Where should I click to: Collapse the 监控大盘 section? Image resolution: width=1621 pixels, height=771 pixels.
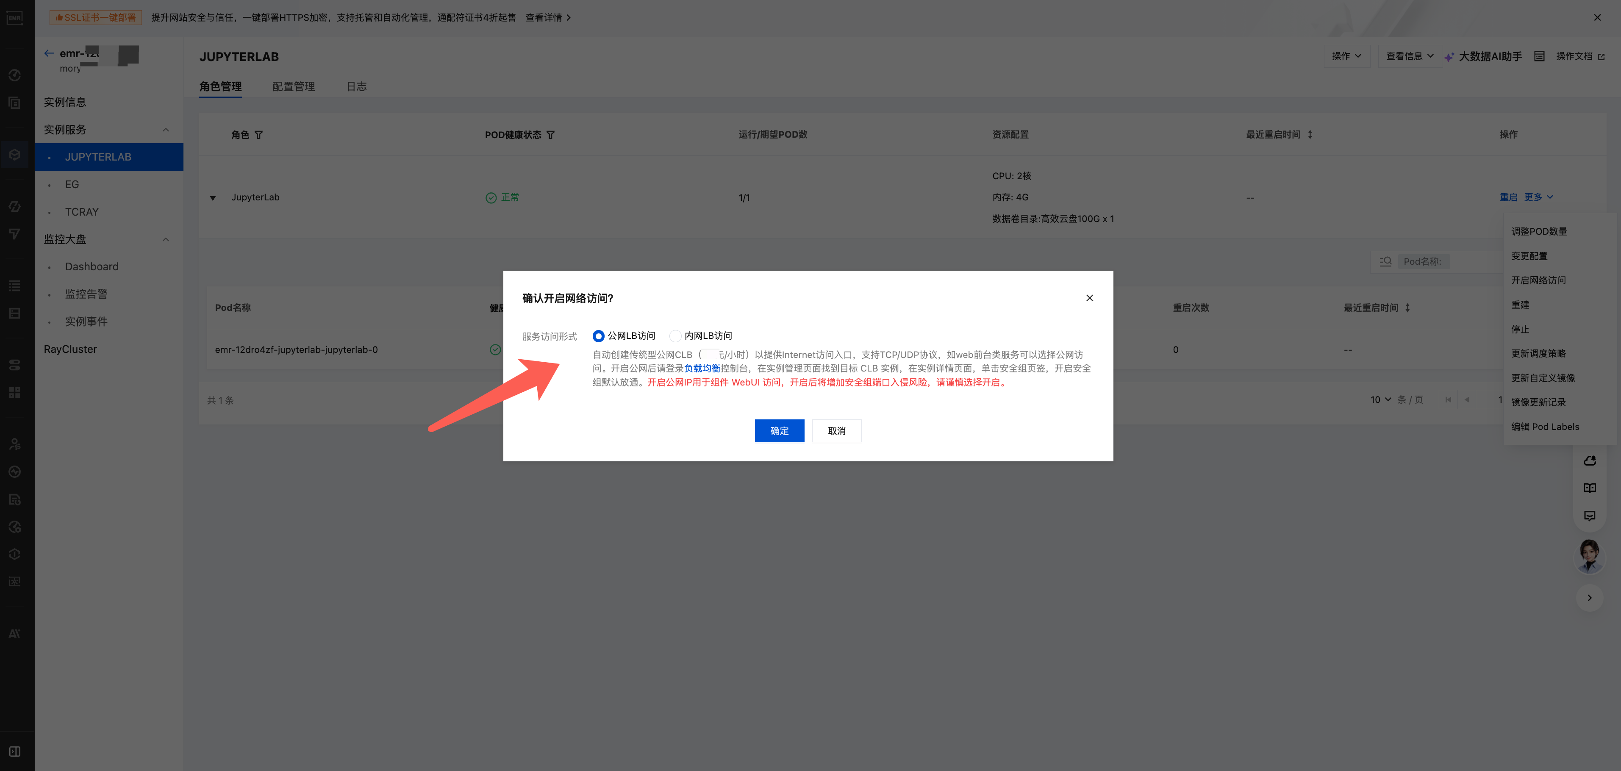point(166,239)
